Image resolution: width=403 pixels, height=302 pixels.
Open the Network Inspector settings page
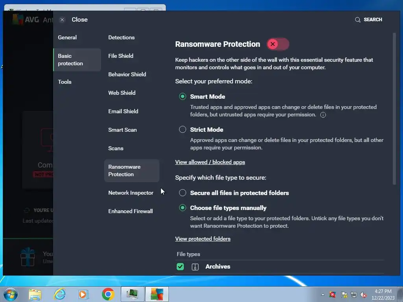pyautogui.click(x=131, y=193)
